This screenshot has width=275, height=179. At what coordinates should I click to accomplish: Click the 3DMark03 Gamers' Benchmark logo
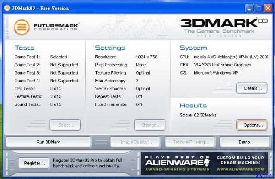pos(224,27)
